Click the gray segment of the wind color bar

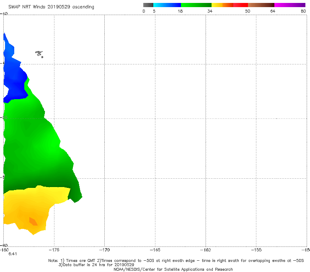148,5
